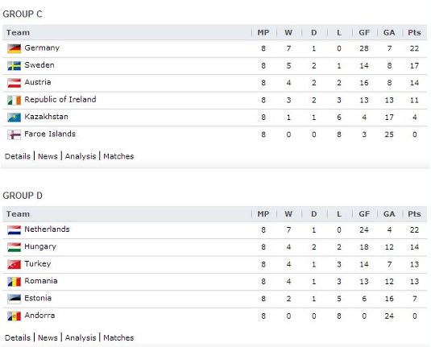This screenshot has width=431, height=347.
Task: Select Republic of Ireland team name
Action: 60,100
